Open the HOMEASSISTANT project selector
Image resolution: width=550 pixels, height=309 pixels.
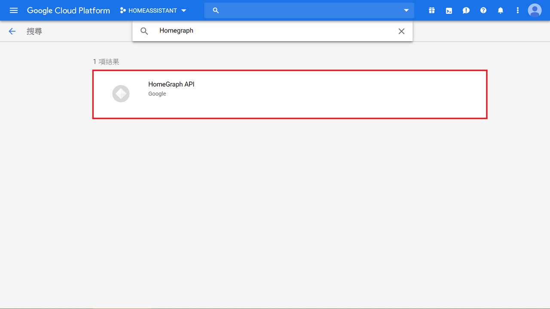pos(153,10)
